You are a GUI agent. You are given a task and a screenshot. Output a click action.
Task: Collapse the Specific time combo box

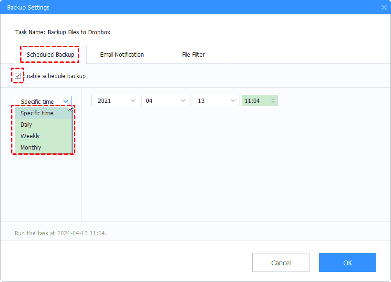coord(43,101)
